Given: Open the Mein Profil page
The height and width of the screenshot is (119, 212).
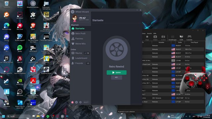Looking at the screenshot, I should point(80,33).
